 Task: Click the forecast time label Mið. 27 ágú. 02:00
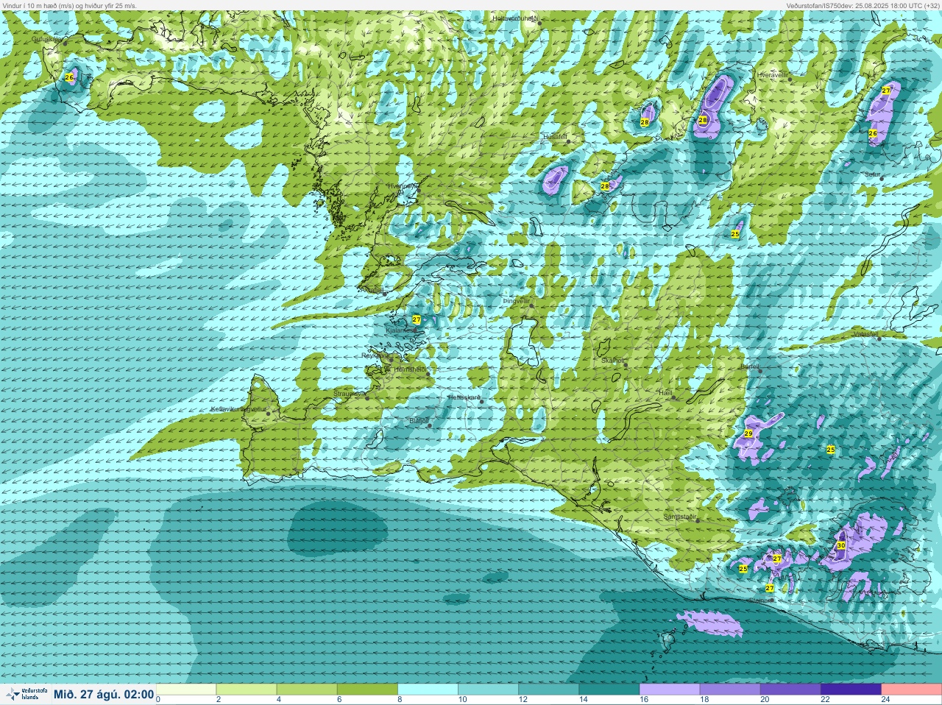coord(104,694)
